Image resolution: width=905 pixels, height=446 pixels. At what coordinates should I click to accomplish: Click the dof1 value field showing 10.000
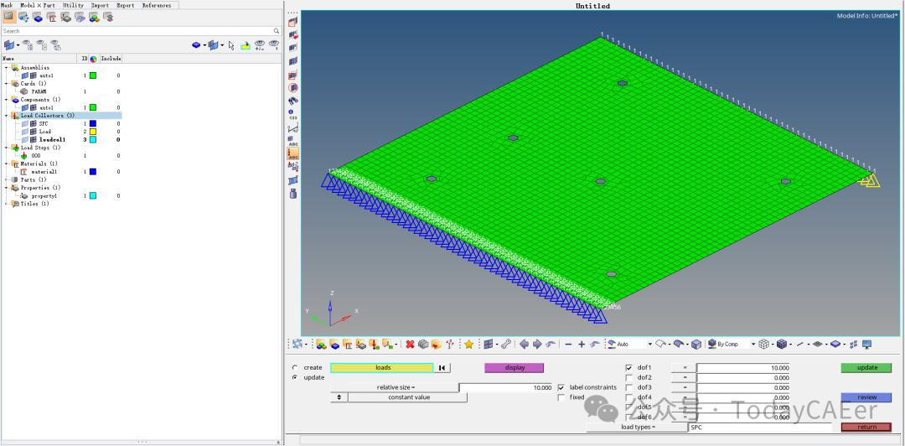click(743, 368)
